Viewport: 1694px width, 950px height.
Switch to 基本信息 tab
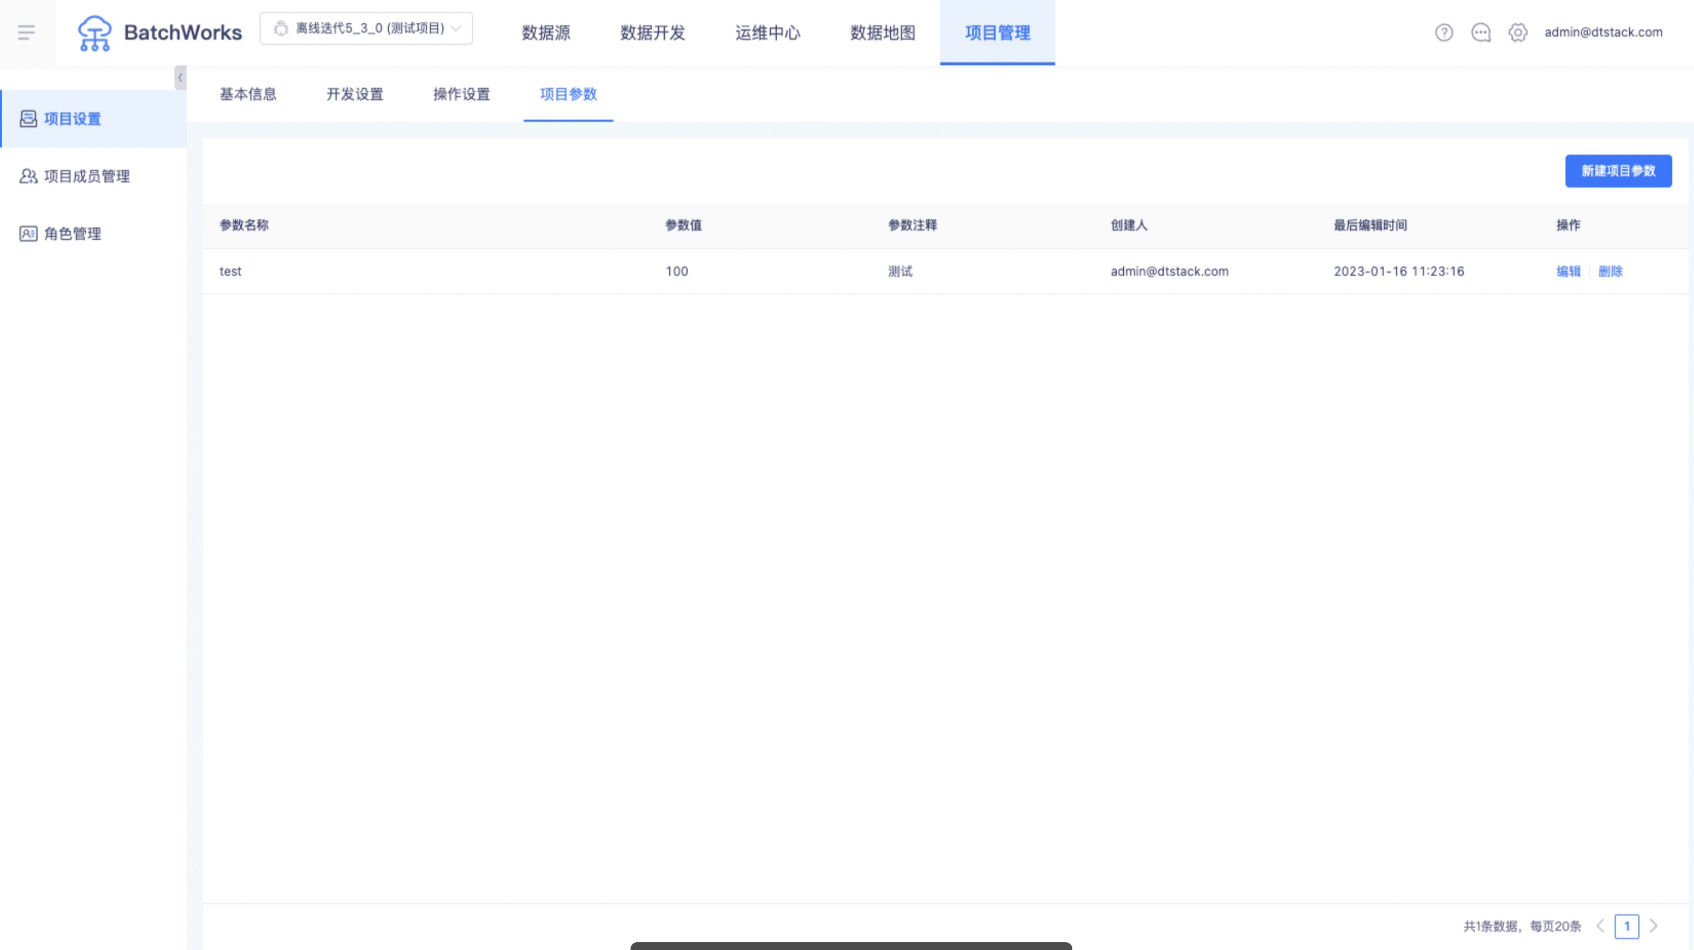[x=248, y=94]
